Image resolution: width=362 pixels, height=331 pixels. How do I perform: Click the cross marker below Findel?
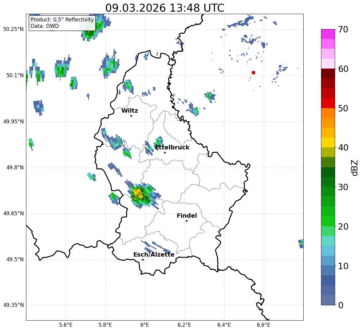coord(187,221)
